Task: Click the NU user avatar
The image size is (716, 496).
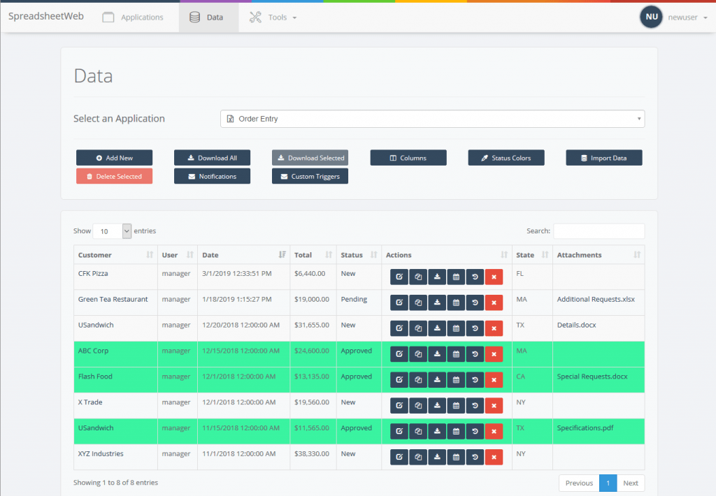Action: (651, 17)
